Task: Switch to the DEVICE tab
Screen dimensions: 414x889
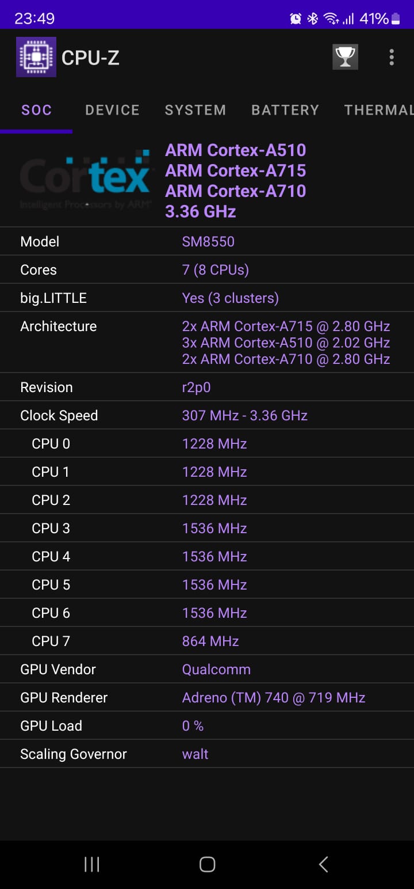Action: [x=112, y=110]
